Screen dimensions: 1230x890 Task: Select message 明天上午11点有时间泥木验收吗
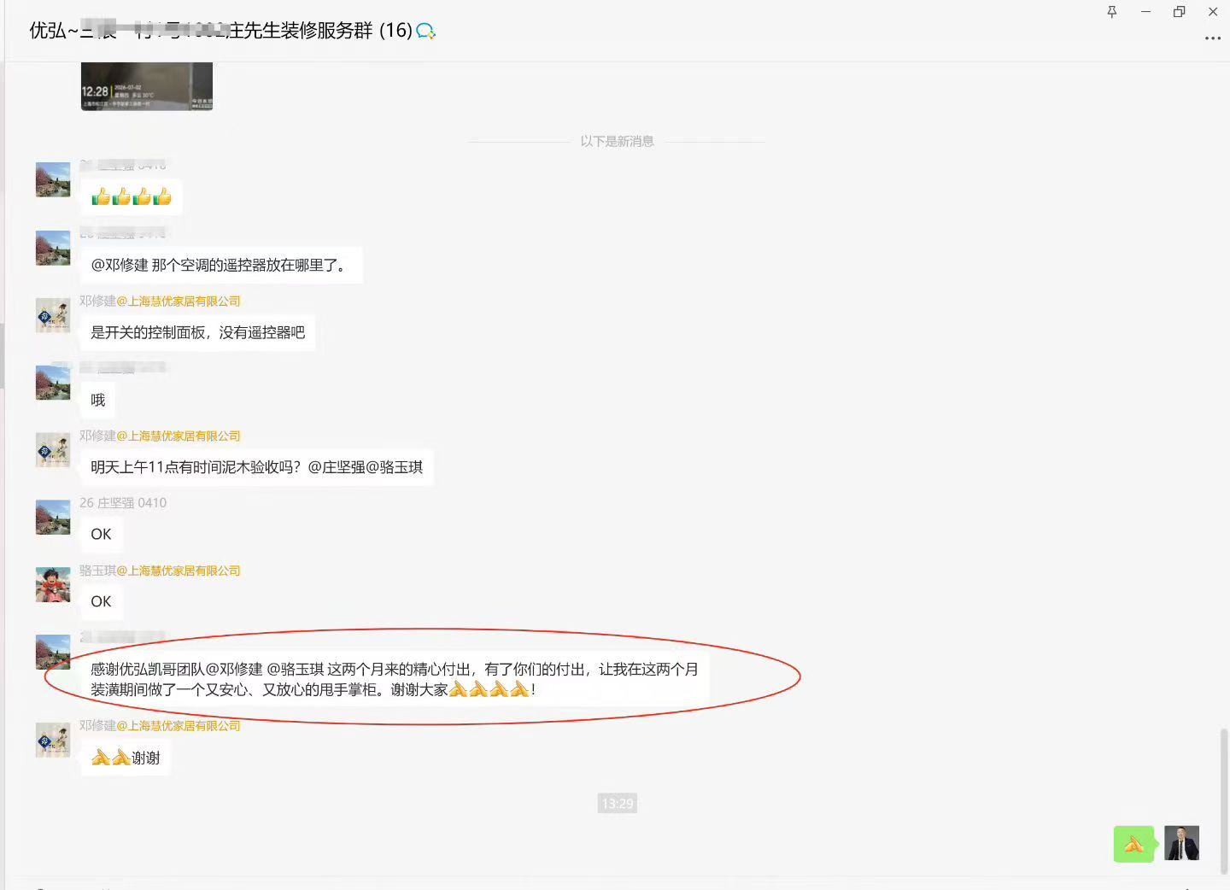click(x=257, y=467)
